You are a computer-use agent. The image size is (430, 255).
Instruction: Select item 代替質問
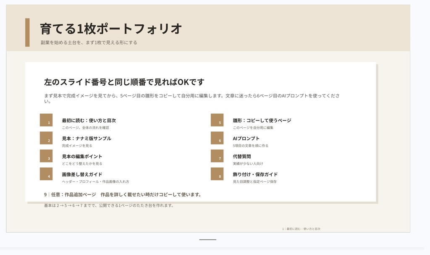click(241, 156)
